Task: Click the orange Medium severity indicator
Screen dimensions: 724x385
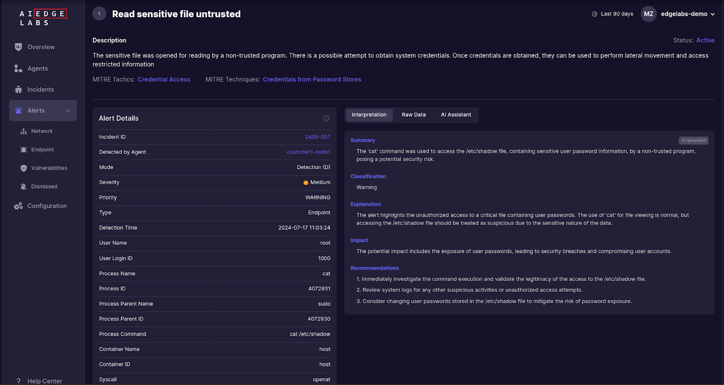Action: 306,183
